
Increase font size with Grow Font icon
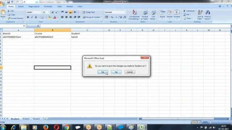[x=53, y=12]
